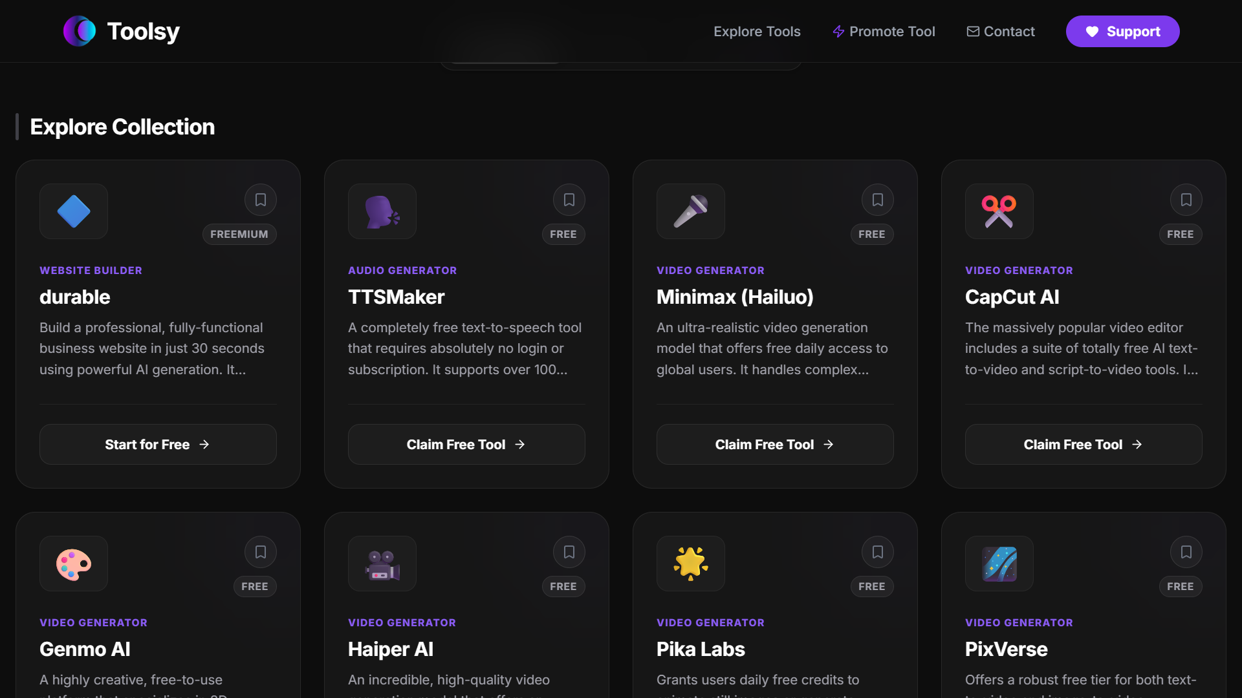The width and height of the screenshot is (1242, 698).
Task: Click the envelope icon beside Contact
Action: (972, 31)
